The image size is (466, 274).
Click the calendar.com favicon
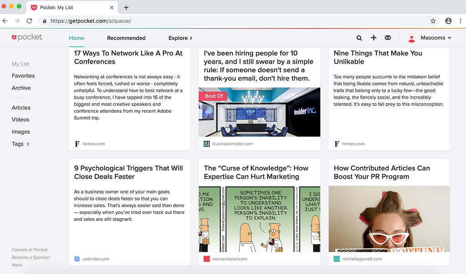point(77,259)
